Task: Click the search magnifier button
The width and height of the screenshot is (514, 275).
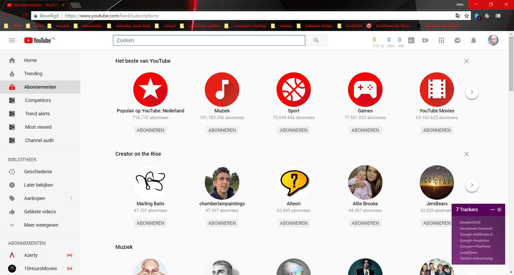Action: pyautogui.click(x=316, y=40)
